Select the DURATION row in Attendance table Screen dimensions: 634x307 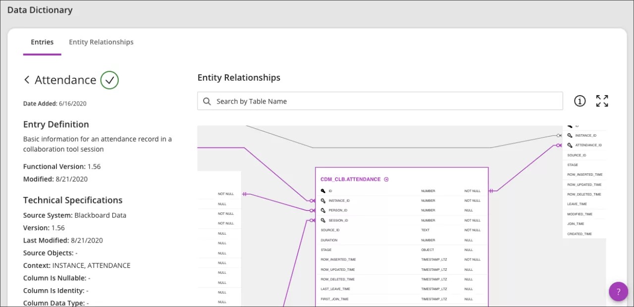(x=329, y=240)
